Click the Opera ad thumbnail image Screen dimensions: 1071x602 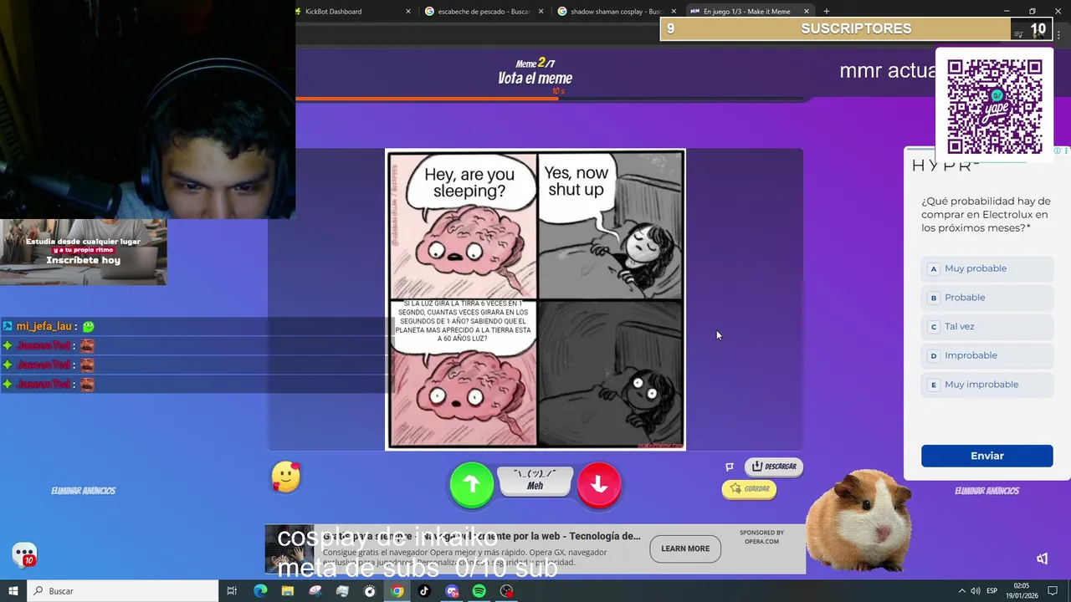tap(290, 548)
